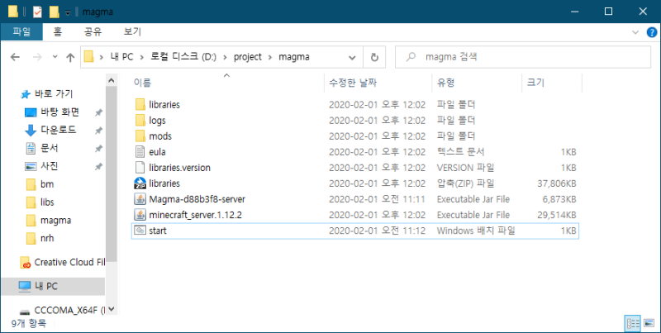Expand the chevron before 내 PC in address bar

[x=101, y=57]
